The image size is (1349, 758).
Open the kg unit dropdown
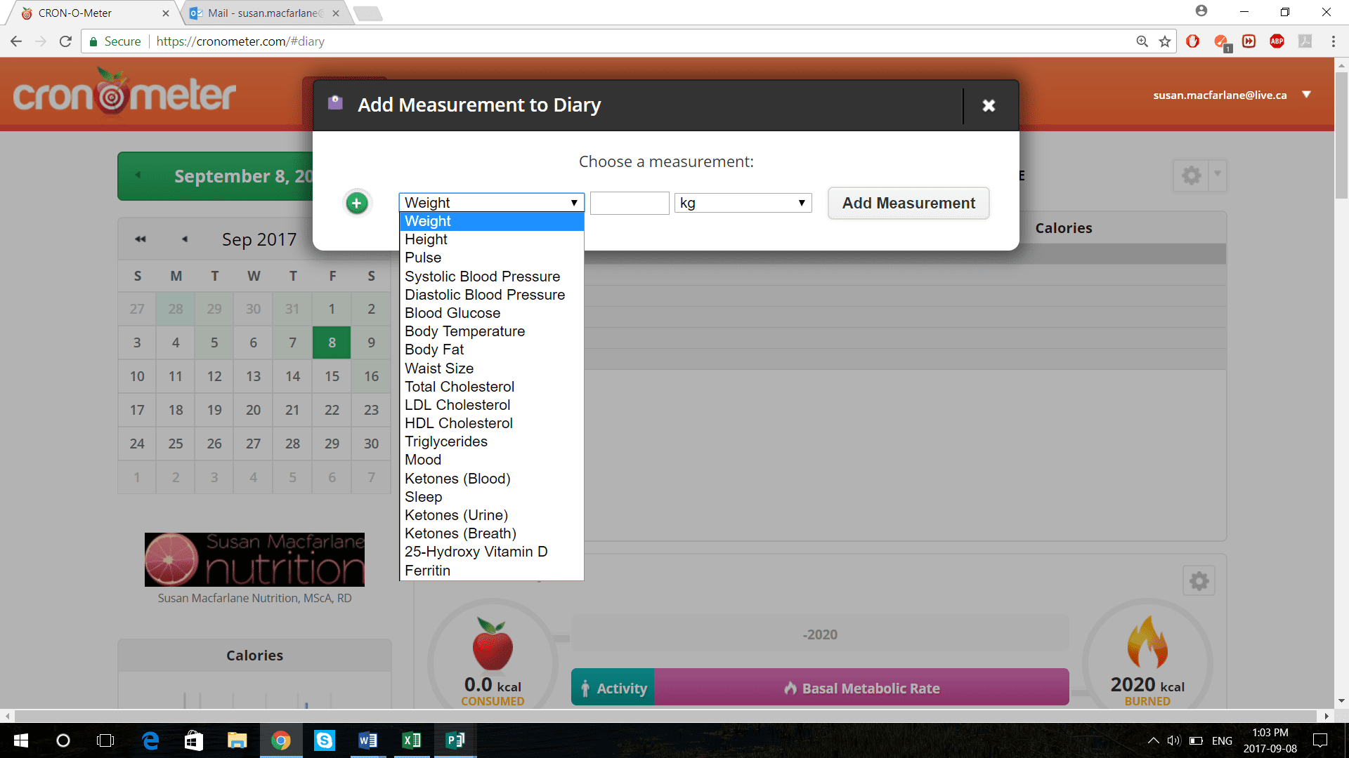[x=743, y=203]
